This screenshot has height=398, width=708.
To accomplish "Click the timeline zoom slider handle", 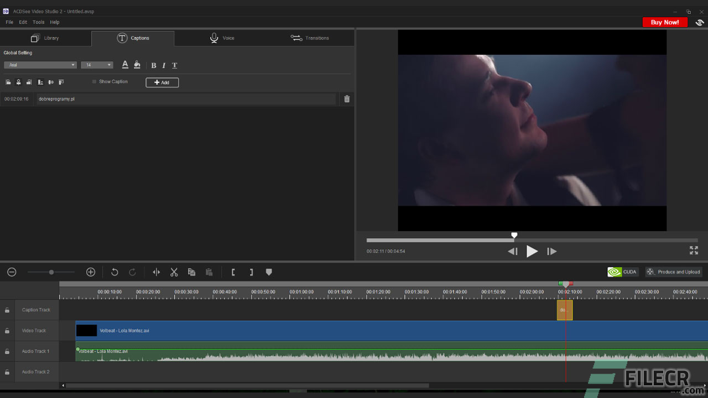I will [x=51, y=272].
